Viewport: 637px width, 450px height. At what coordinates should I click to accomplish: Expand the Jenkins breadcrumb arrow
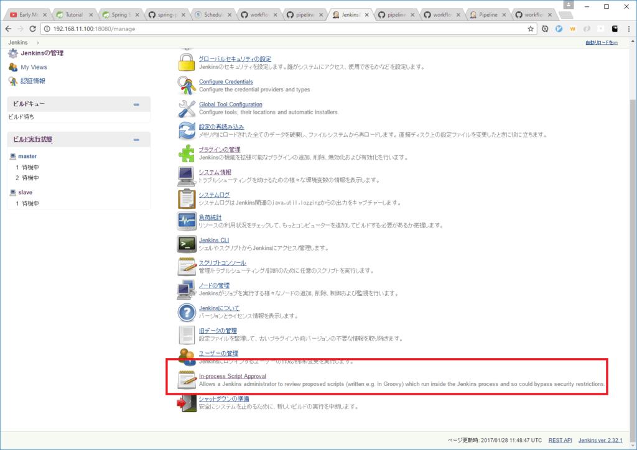pyautogui.click(x=38, y=43)
